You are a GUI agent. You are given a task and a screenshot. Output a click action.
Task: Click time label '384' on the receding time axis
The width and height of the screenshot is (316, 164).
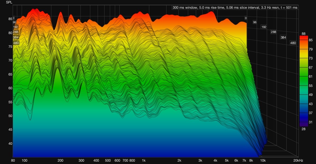click(x=283, y=38)
